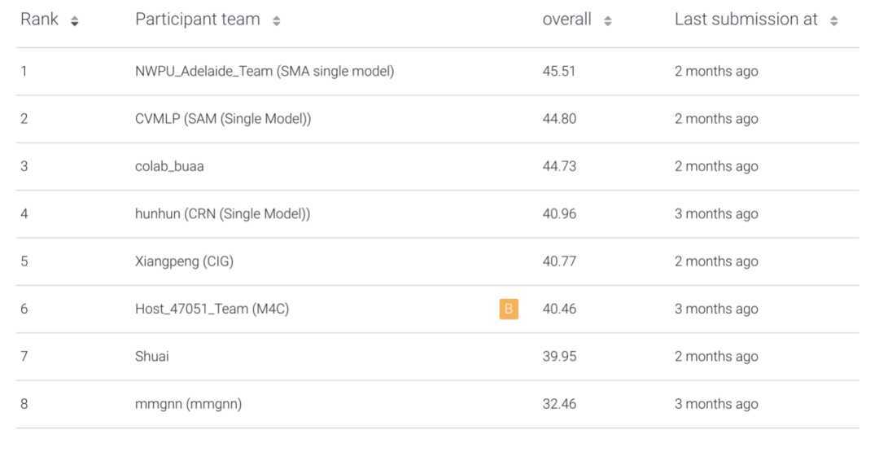Select Xiangpeng (CIG) team name
Image resolution: width=879 pixels, height=461 pixels.
coord(185,261)
